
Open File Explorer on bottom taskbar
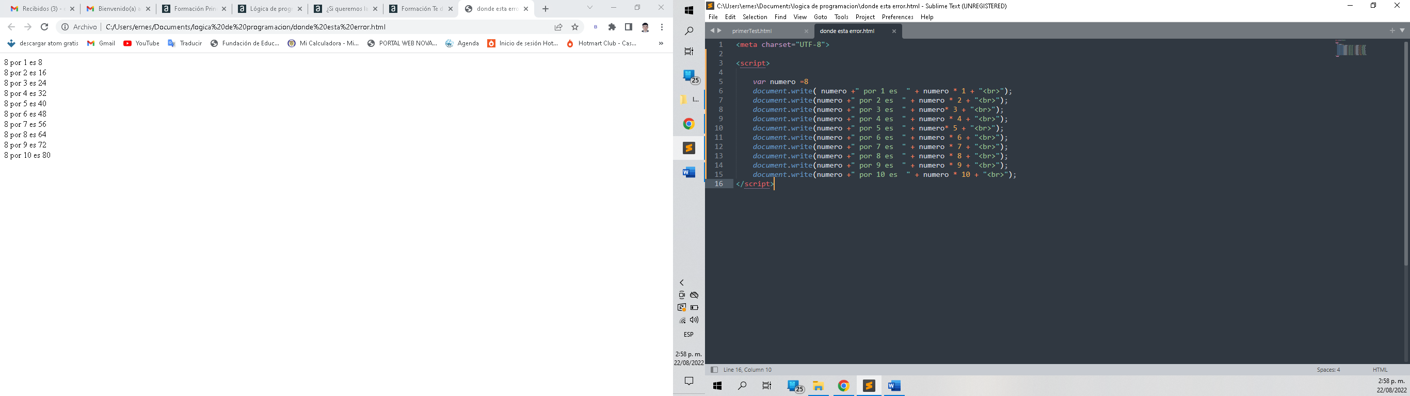click(x=819, y=386)
